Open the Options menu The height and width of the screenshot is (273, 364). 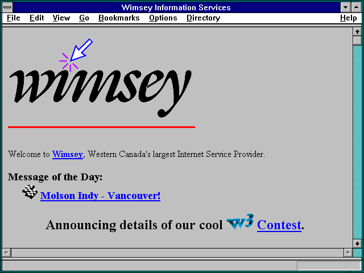pyautogui.click(x=163, y=18)
